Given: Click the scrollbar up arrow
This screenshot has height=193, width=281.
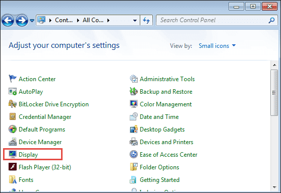Looking at the screenshot, I should tap(274, 65).
